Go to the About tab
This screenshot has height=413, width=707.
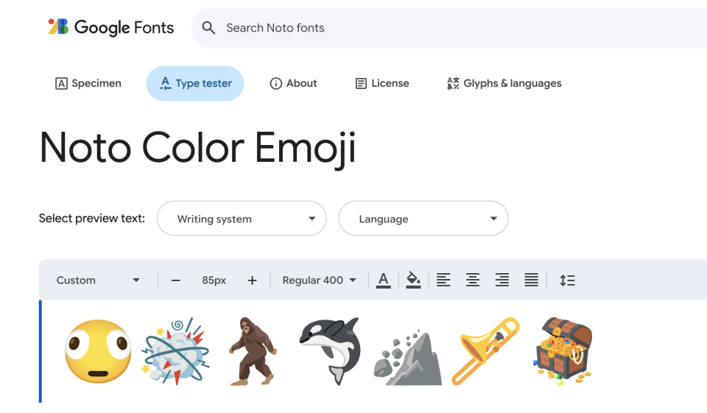click(x=294, y=83)
